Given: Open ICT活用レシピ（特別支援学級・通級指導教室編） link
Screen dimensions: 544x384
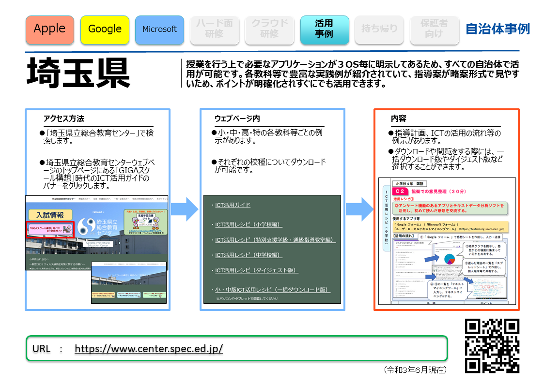Looking at the screenshot, I should coord(275,239).
